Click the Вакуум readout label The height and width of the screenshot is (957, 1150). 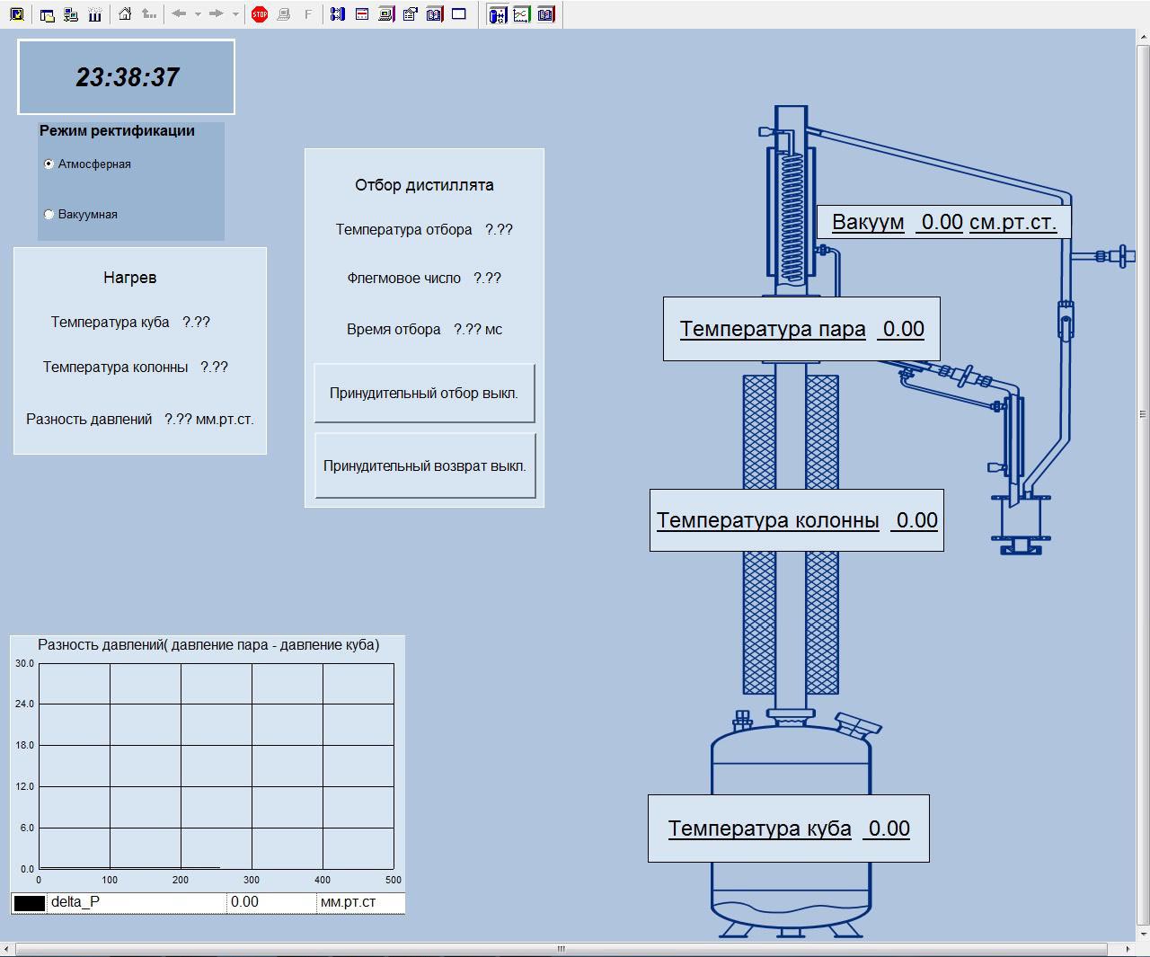pyautogui.click(x=943, y=222)
